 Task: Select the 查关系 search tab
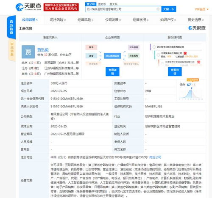coord(113,4)
